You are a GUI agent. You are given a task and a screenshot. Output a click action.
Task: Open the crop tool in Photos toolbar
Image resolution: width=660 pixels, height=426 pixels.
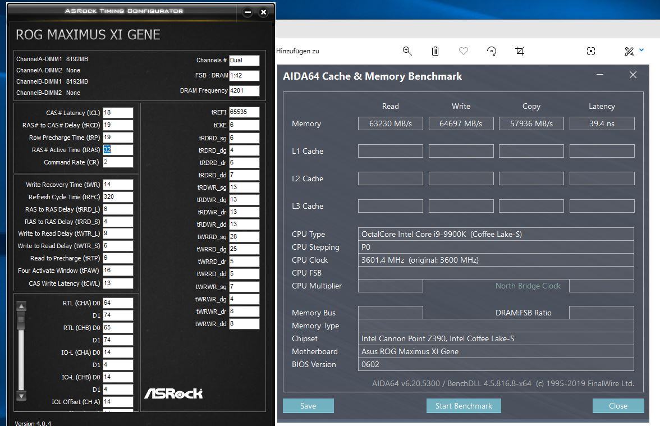(520, 51)
